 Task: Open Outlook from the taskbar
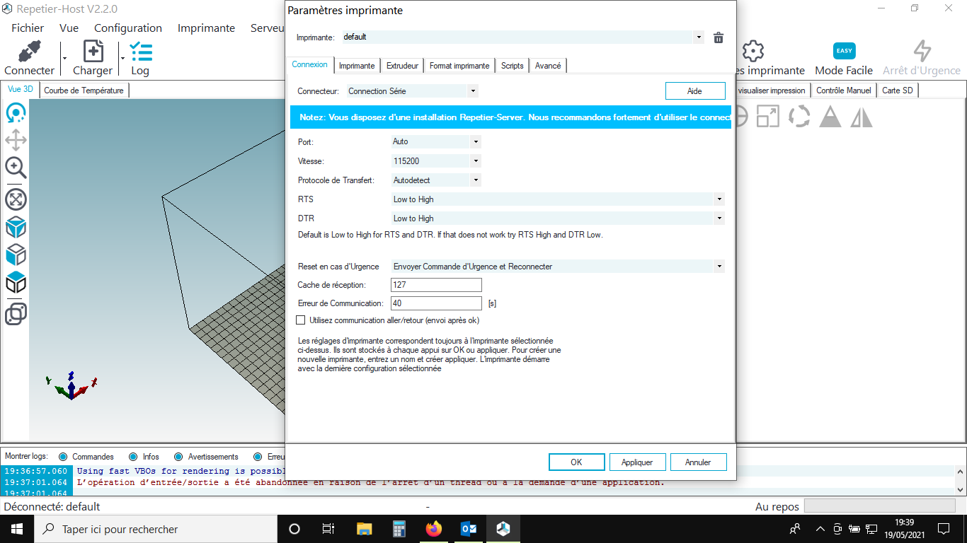click(468, 529)
